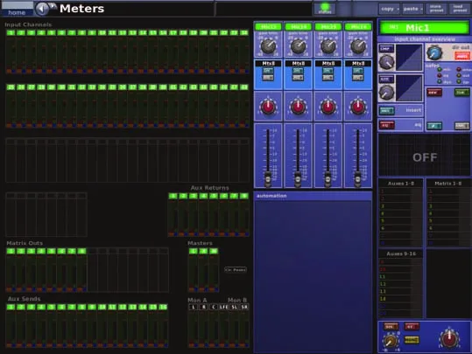Open Mtx8 selector on rightmost channel strip

click(x=358, y=64)
